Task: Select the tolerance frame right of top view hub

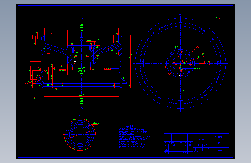Action: coord(197,69)
